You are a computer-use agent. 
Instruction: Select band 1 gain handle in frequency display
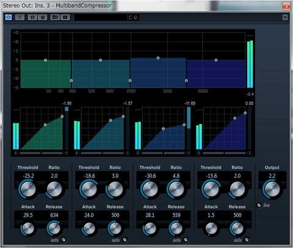coord(46,60)
